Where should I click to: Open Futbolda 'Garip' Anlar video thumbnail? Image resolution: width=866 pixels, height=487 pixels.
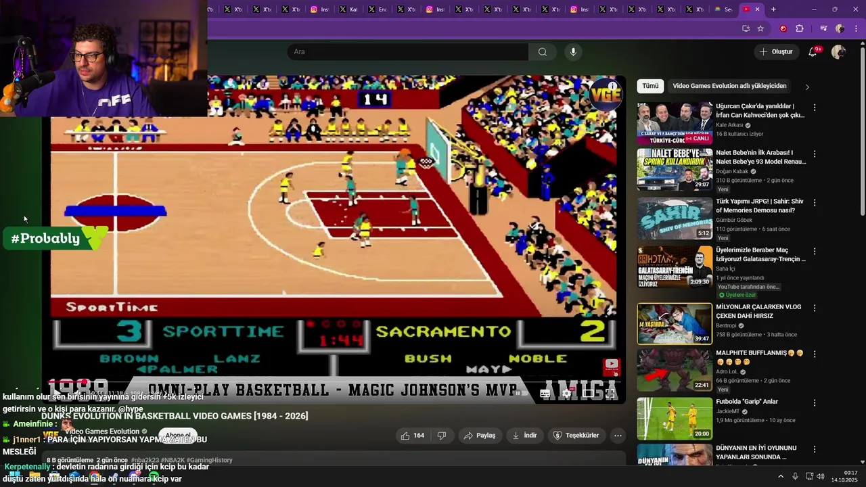[x=675, y=419]
